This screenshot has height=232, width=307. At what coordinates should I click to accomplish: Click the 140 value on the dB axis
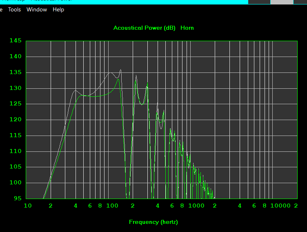tap(16, 57)
